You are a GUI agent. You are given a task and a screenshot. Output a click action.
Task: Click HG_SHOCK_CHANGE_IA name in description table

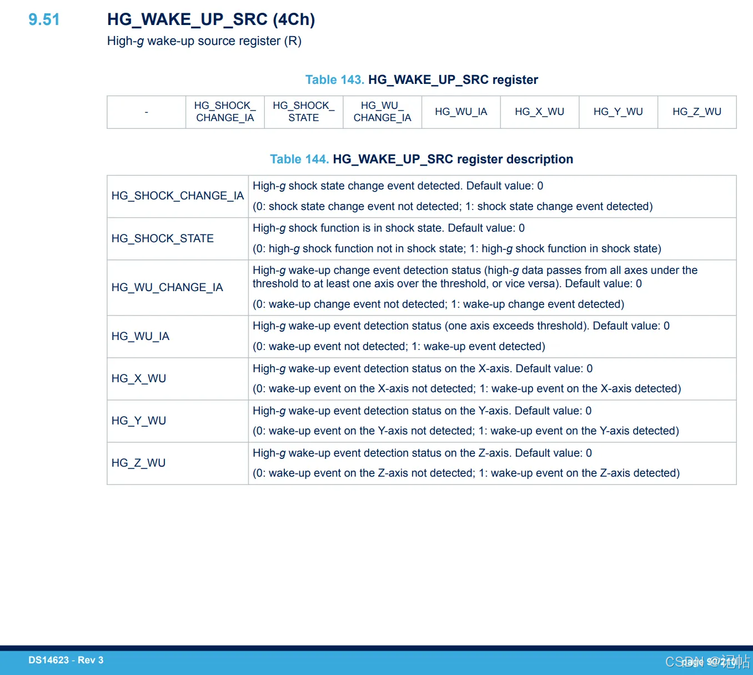[x=178, y=196]
